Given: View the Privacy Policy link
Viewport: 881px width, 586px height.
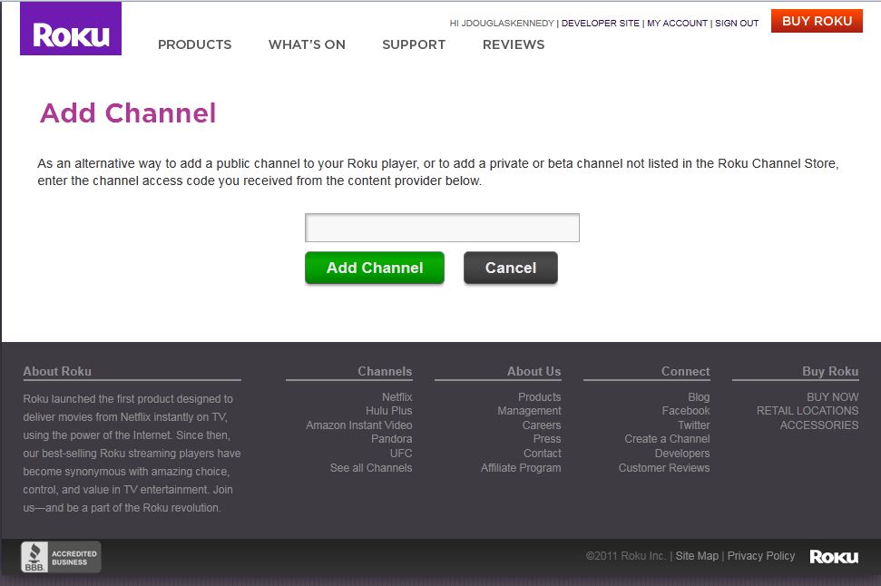Looking at the screenshot, I should click(761, 556).
